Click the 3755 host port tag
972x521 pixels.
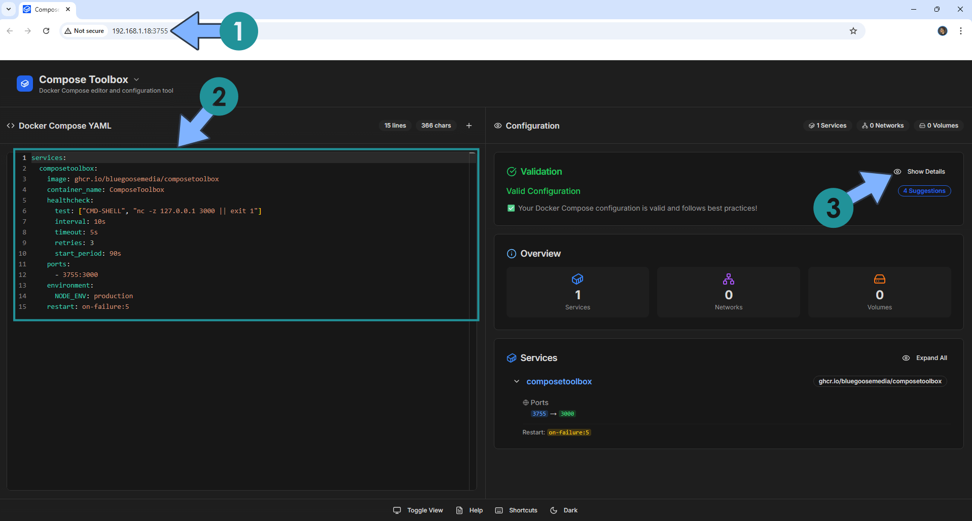pos(539,414)
